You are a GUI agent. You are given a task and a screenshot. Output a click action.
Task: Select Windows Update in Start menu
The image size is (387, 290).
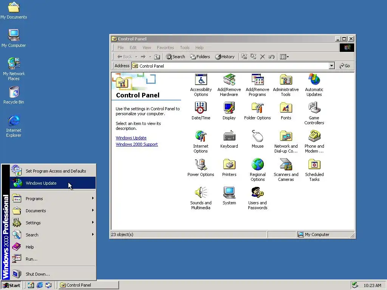(x=53, y=183)
